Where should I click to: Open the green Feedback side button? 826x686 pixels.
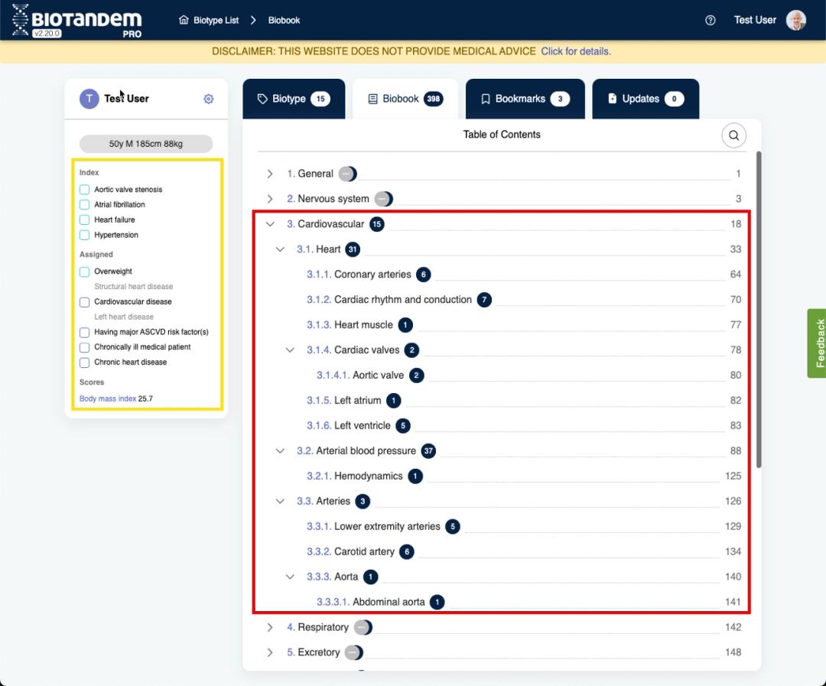pos(816,343)
